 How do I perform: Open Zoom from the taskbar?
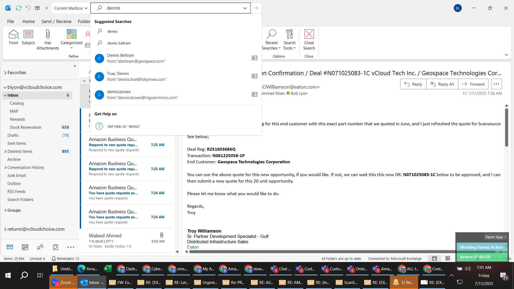[63, 283]
